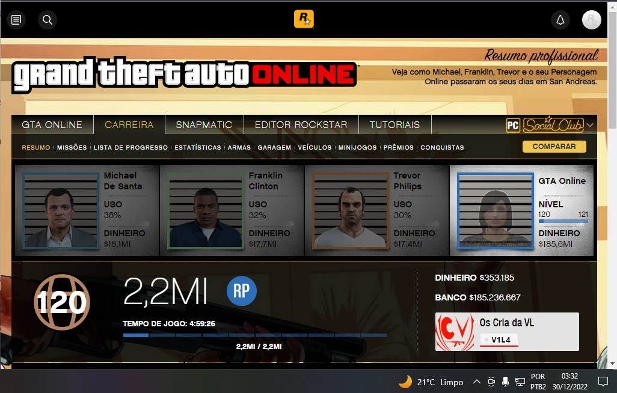Click the blue RP badge icon
Image resolution: width=617 pixels, height=393 pixels.
tap(241, 291)
